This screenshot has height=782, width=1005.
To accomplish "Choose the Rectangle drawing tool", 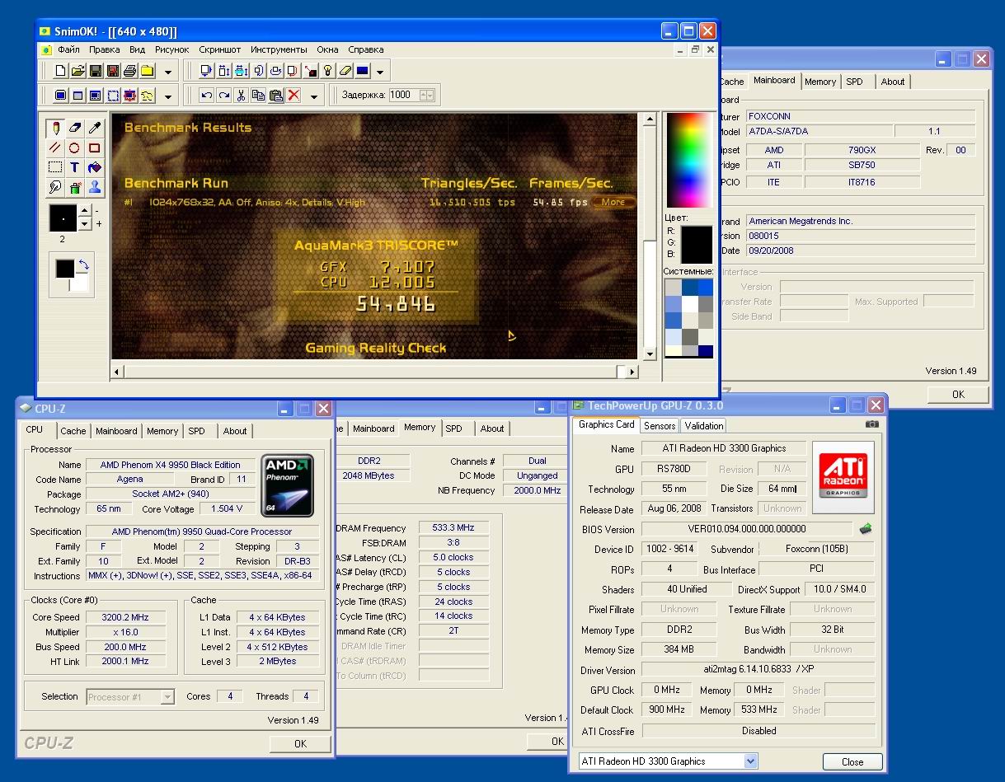I will pyautogui.click(x=95, y=148).
